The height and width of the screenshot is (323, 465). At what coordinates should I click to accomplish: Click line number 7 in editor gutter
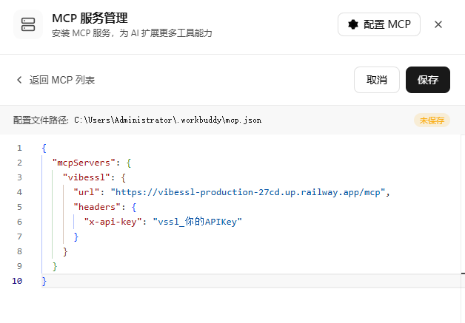point(19,237)
